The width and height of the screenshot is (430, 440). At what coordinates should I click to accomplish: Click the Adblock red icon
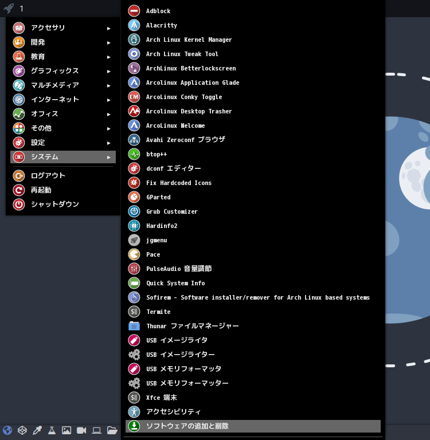[x=134, y=11]
